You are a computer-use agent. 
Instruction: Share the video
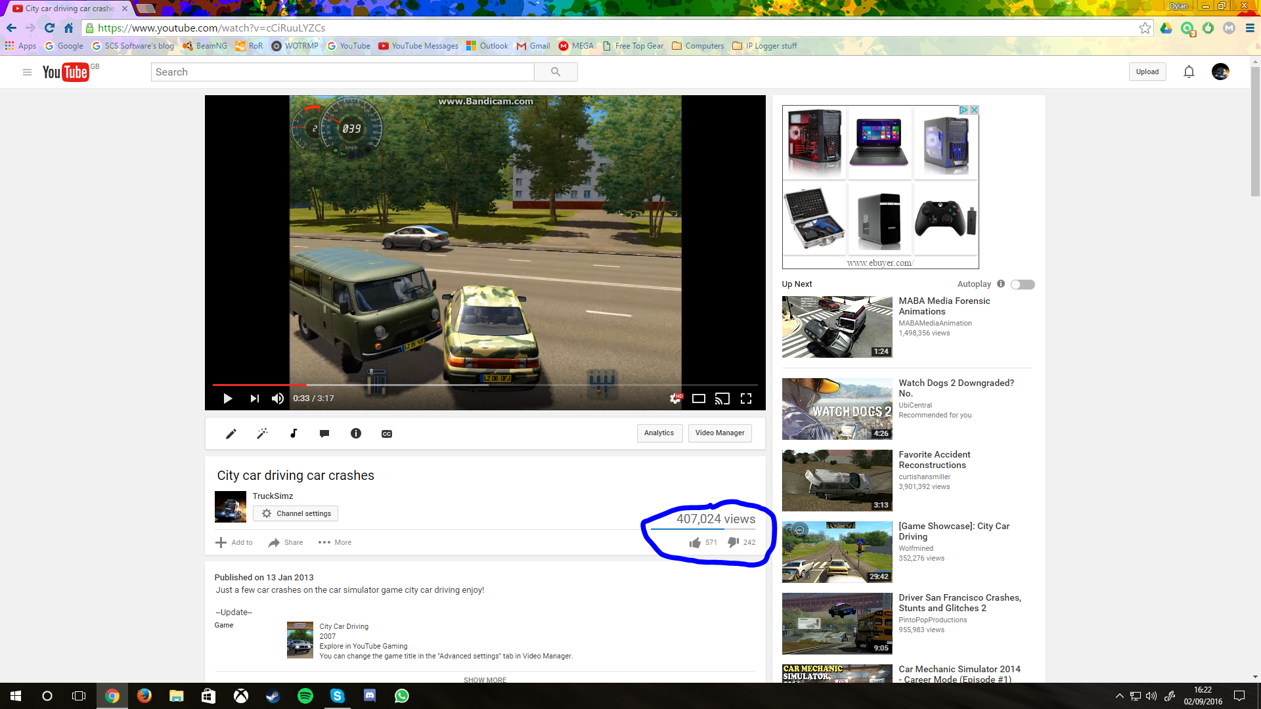pyautogui.click(x=285, y=542)
